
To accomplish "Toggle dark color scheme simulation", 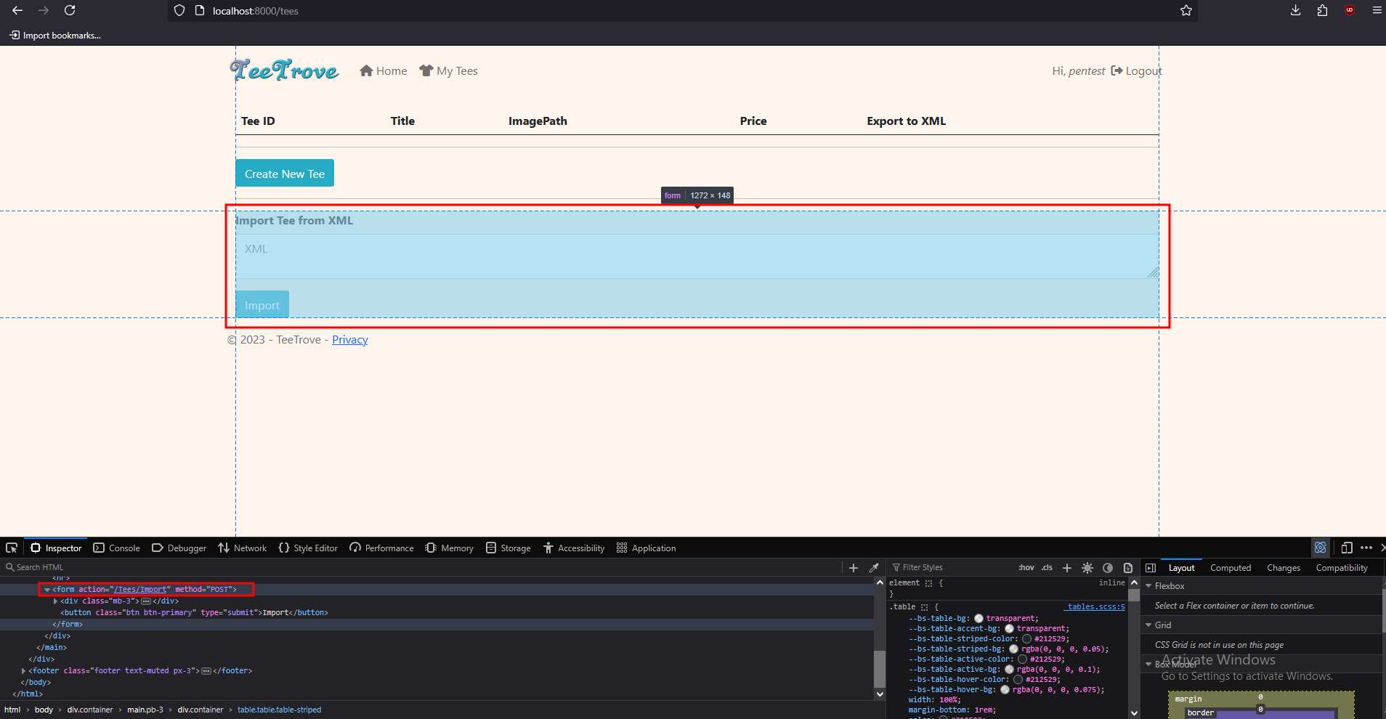I will point(1108,568).
